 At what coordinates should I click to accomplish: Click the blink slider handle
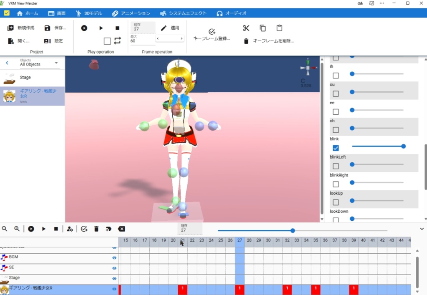pyautogui.click(x=403, y=146)
